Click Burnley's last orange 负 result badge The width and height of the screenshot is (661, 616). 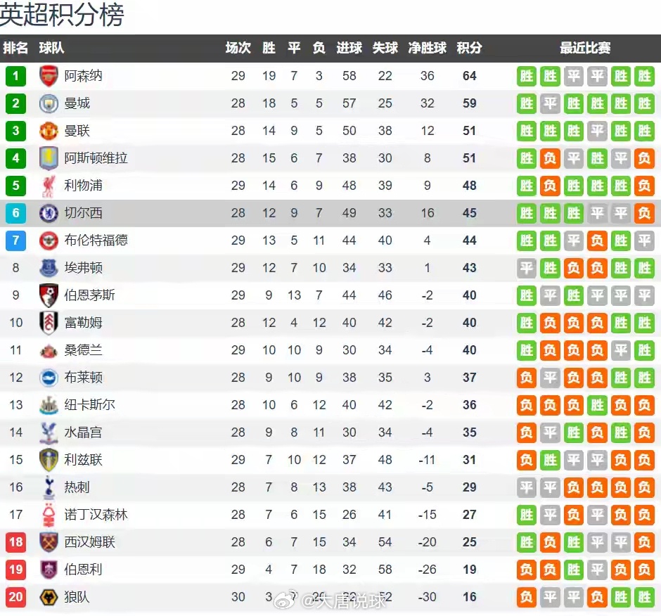644,570
